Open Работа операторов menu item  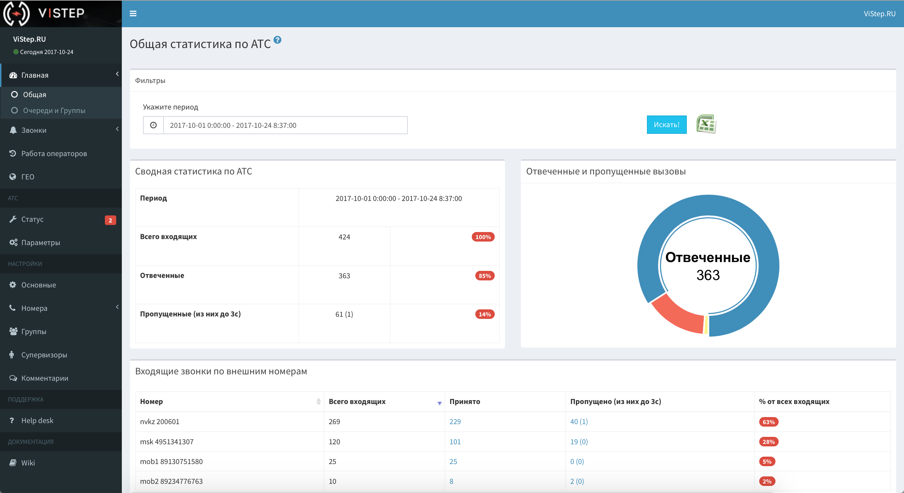pyautogui.click(x=61, y=153)
